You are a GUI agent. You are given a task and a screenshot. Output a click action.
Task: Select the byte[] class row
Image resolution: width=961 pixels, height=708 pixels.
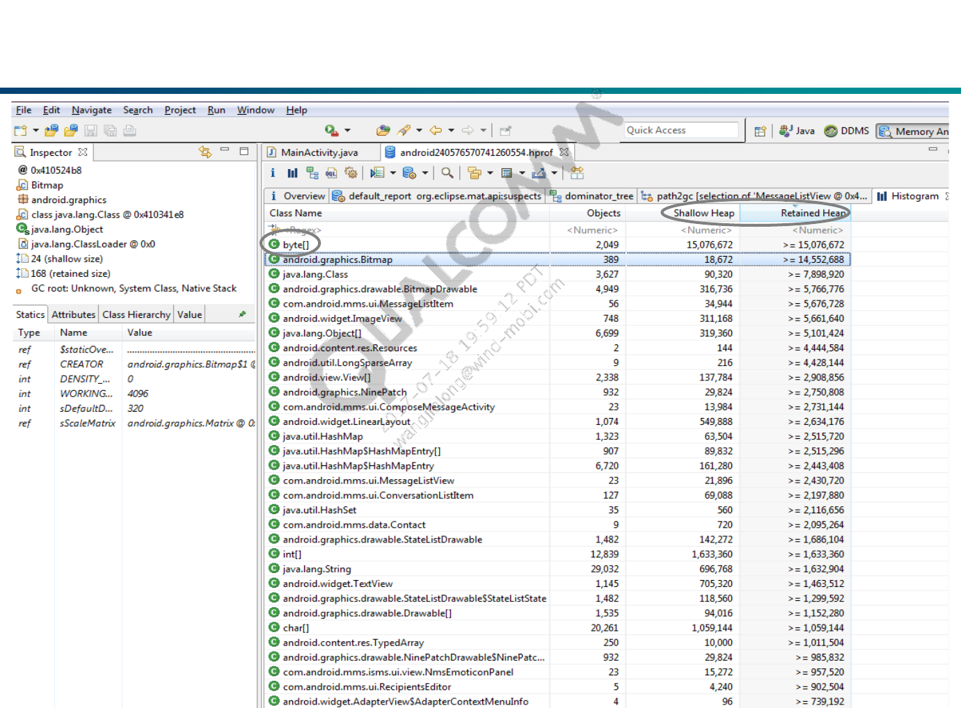point(558,245)
